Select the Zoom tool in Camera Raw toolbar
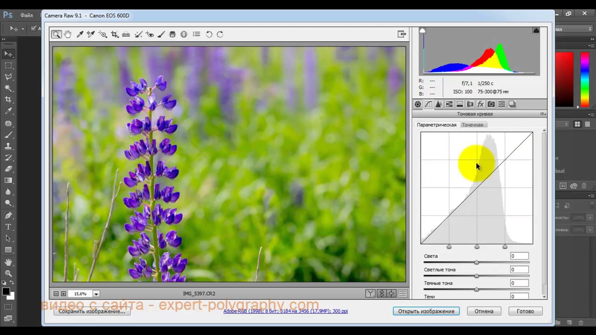This screenshot has width=596, height=335. point(56,34)
